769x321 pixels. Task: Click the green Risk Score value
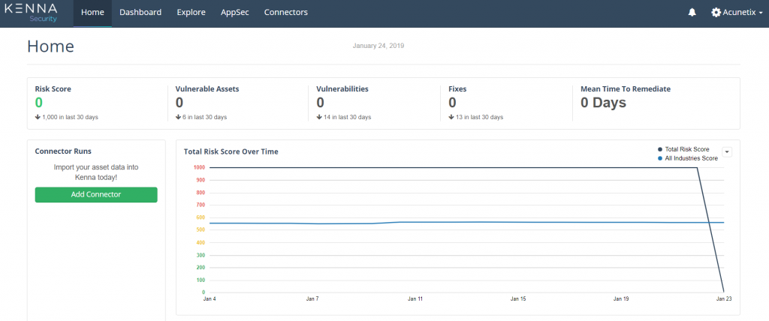click(39, 103)
